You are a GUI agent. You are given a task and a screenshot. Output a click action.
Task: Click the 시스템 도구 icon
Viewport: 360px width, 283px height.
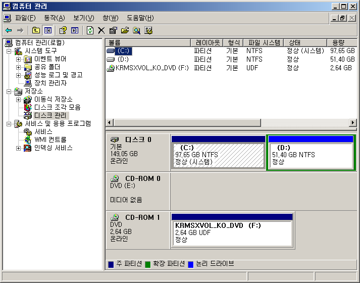18,51
